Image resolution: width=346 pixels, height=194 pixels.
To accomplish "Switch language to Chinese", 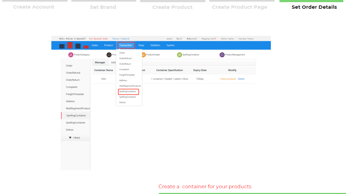I will click(116, 39).
